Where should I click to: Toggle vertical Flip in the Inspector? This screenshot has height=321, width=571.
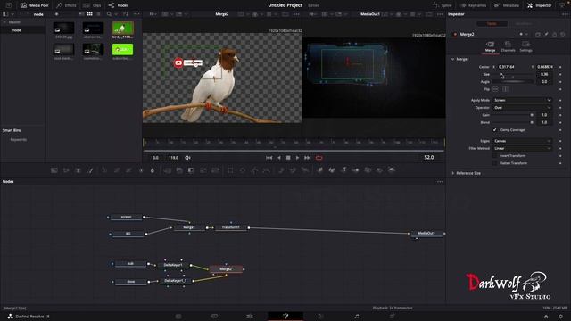pyautogui.click(x=506, y=89)
